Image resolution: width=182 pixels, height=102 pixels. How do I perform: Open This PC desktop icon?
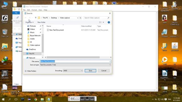pos(5,6)
